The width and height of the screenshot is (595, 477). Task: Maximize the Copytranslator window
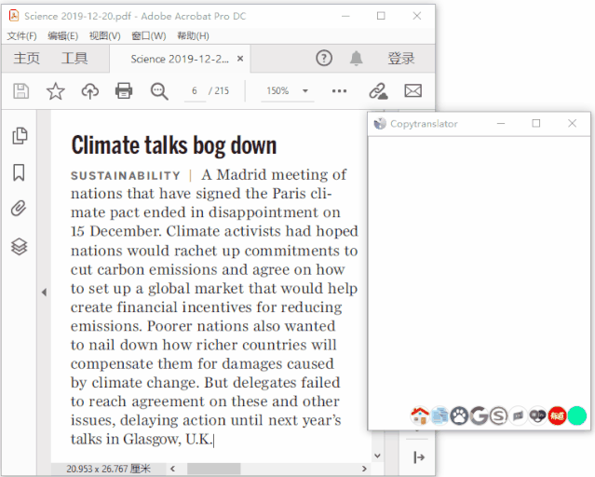click(x=536, y=123)
